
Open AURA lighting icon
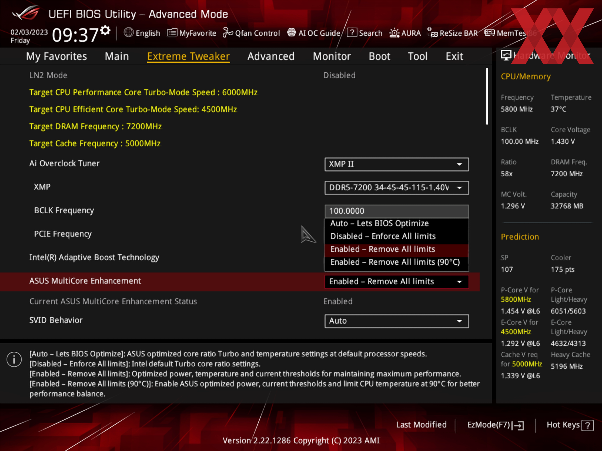394,33
